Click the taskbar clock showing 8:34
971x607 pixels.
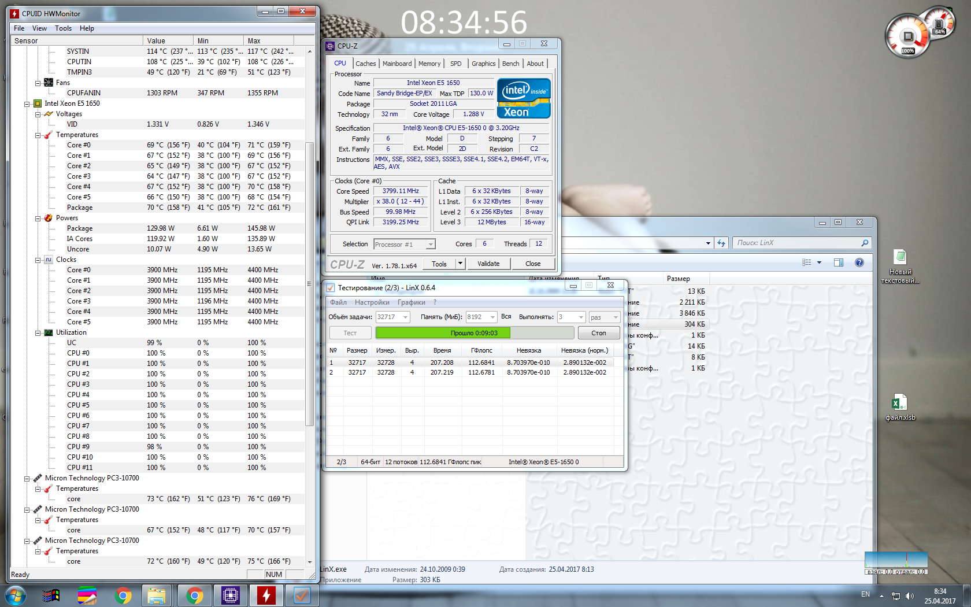(x=940, y=596)
